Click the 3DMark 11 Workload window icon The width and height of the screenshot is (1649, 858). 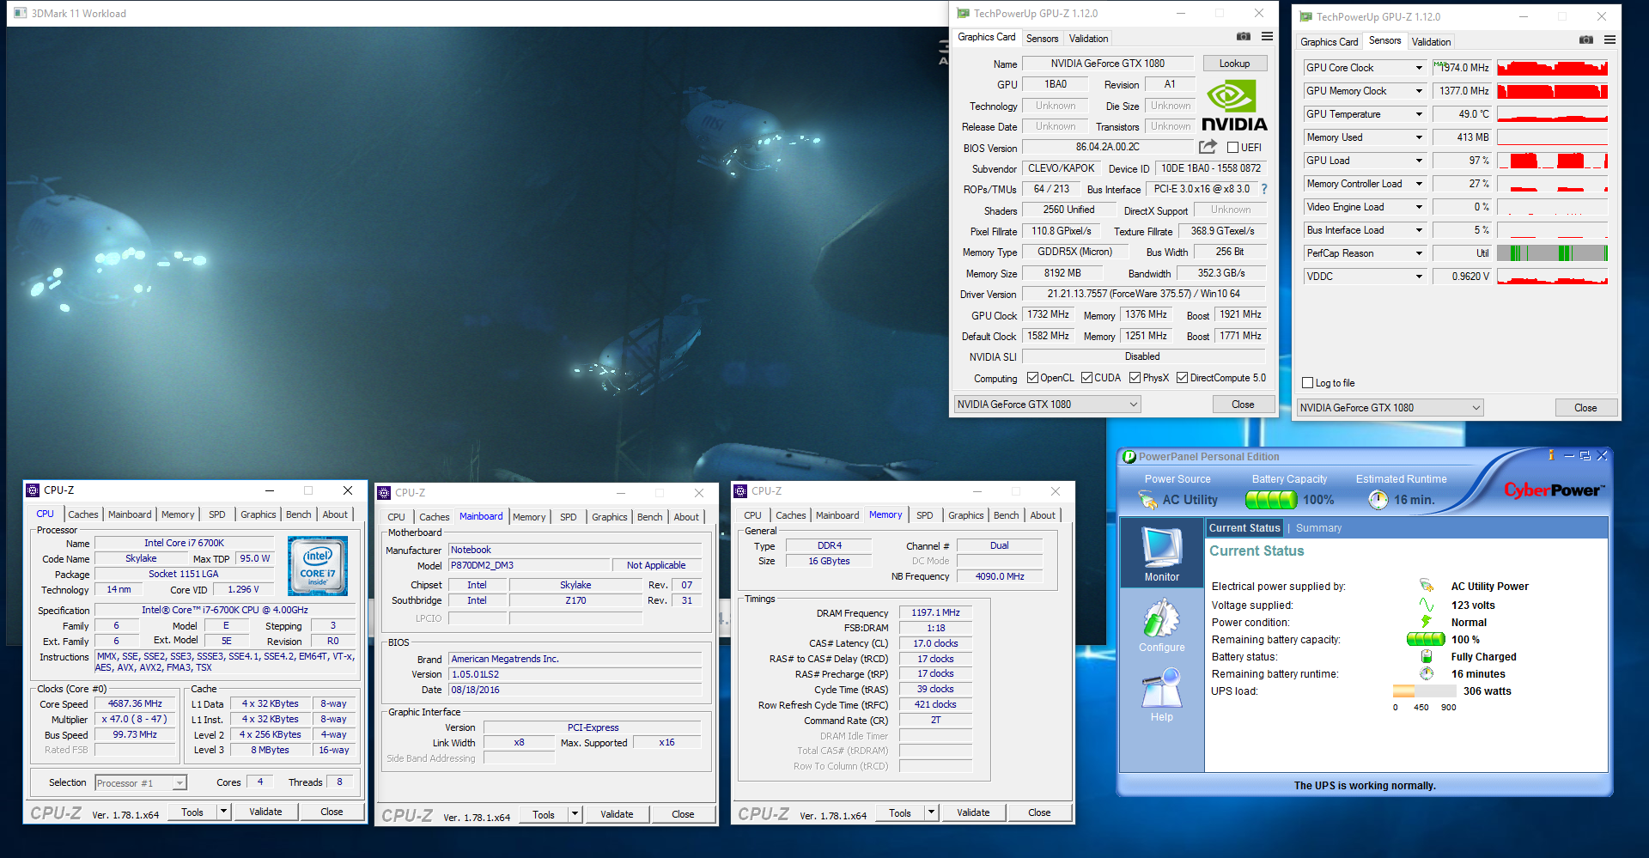pyautogui.click(x=21, y=13)
